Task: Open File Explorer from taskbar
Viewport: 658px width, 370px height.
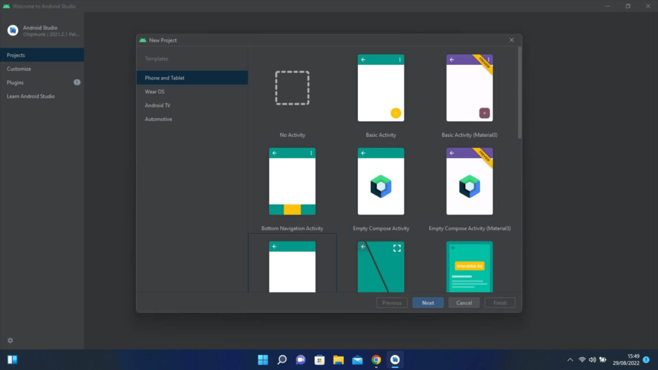Action: [x=338, y=360]
